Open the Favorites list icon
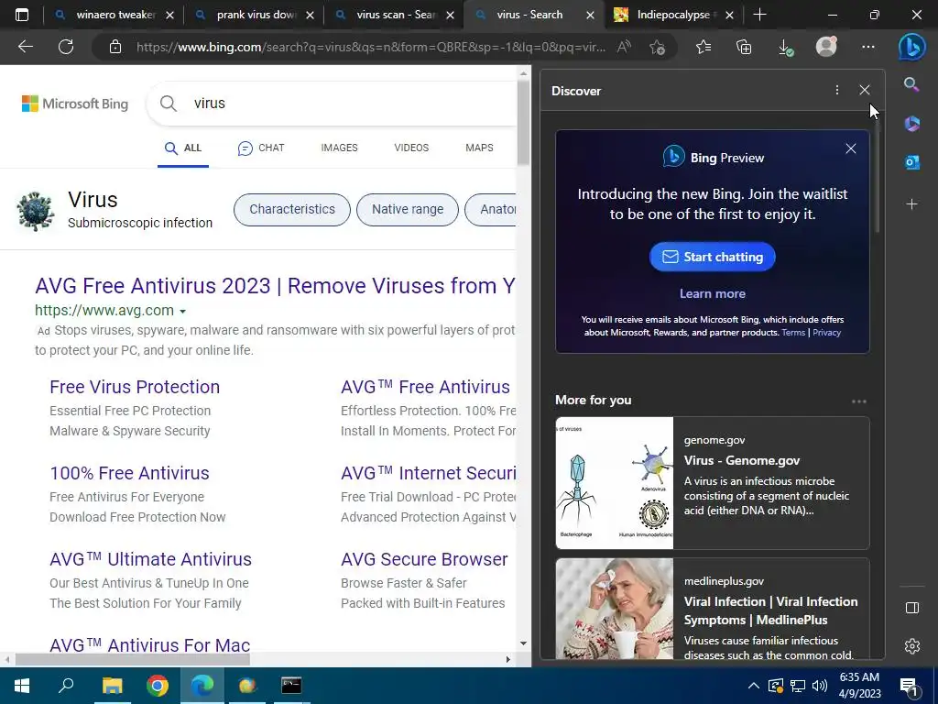The image size is (938, 704). click(x=703, y=47)
